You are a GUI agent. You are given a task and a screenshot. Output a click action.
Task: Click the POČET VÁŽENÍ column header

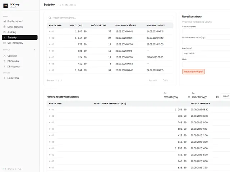point(98,25)
